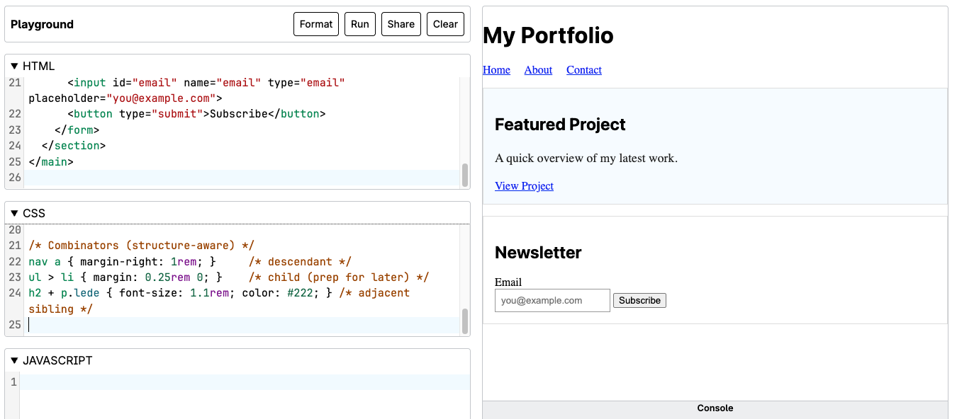Select the 'ul > li' CSS rule line
This screenshot has width=957, height=419.
click(229, 277)
